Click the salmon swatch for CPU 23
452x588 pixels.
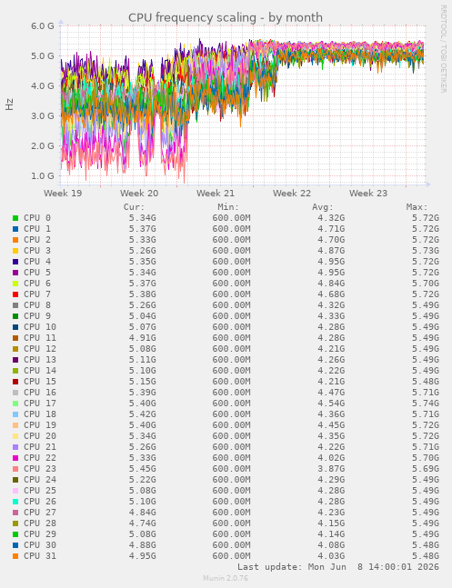[15, 468]
